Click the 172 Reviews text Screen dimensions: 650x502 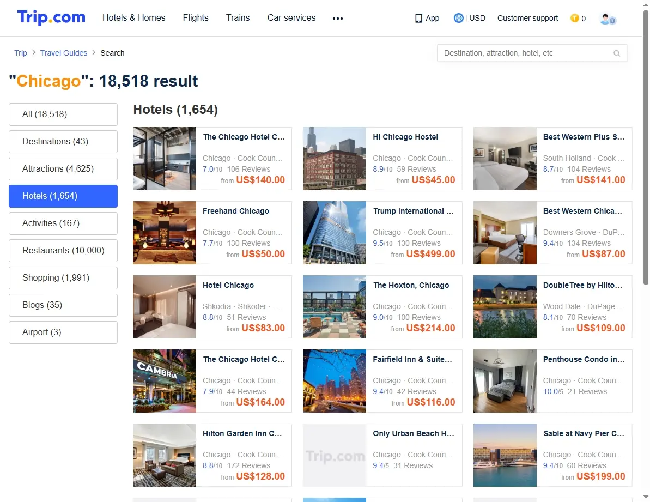(249, 465)
